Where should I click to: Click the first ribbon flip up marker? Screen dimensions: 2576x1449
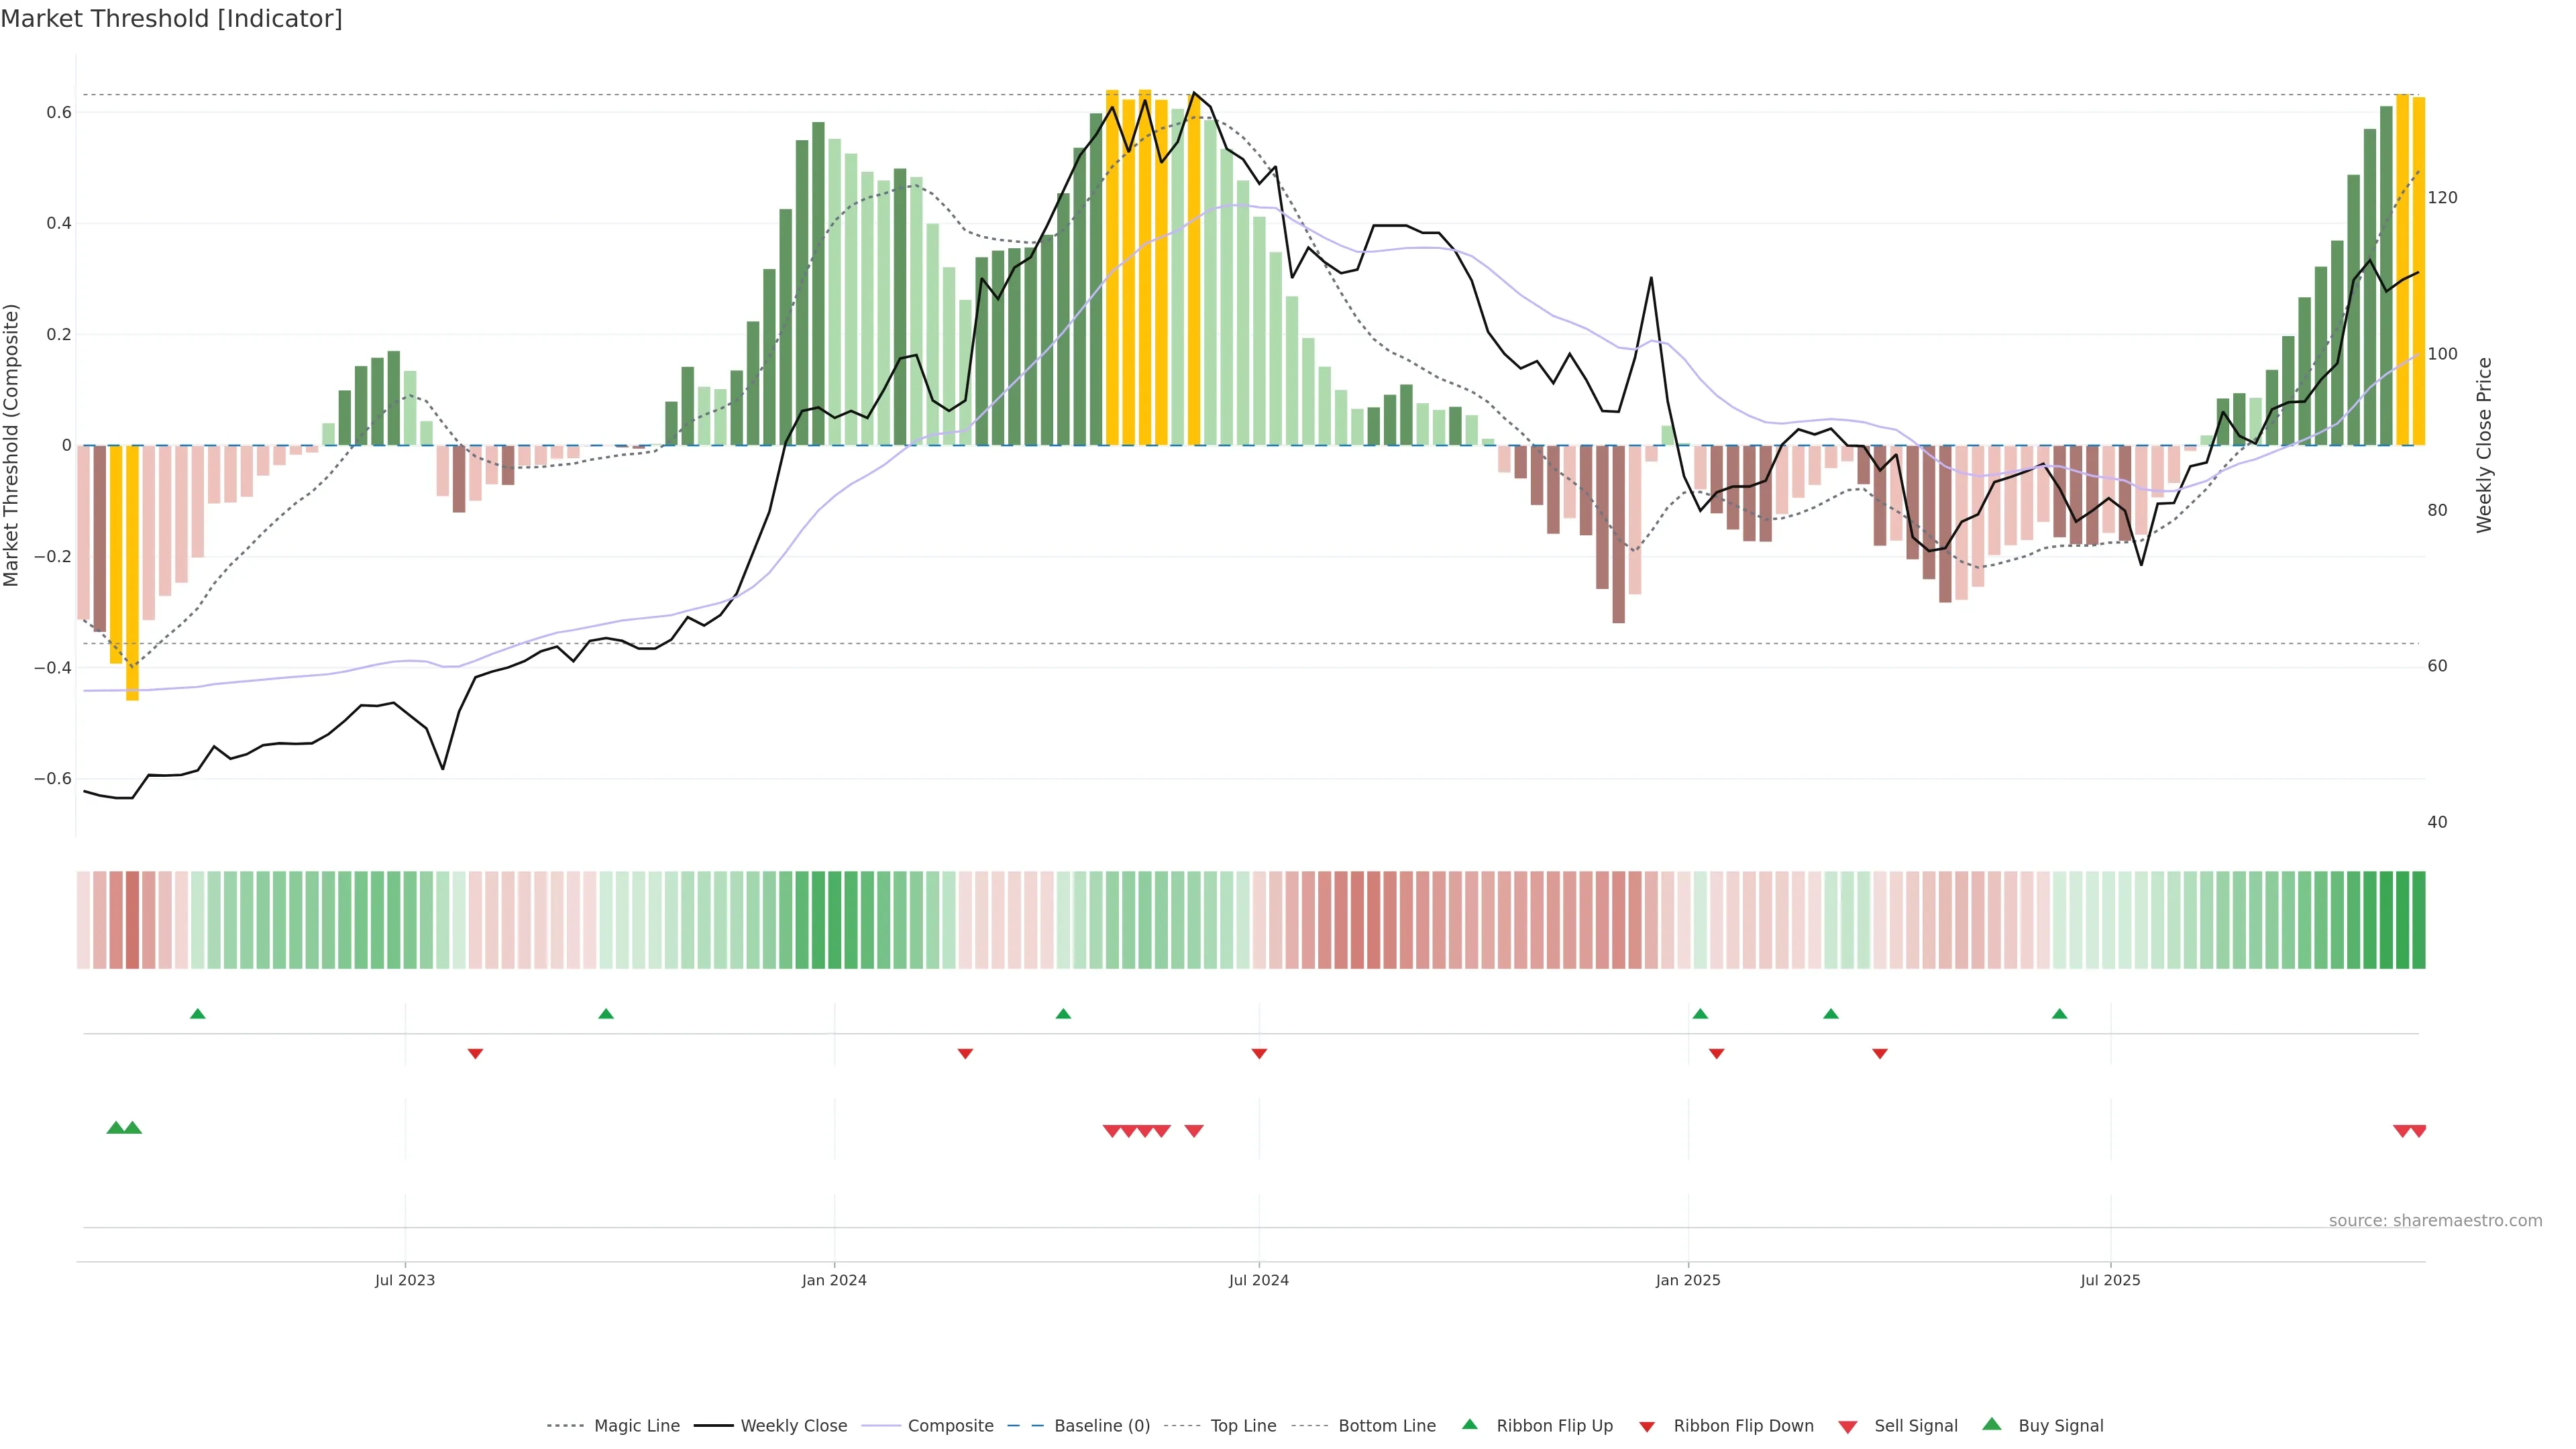pyautogui.click(x=198, y=1014)
